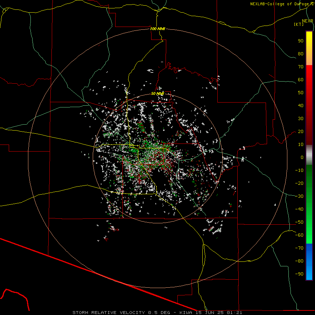This screenshot has width=315, height=315.
Task: Click the 80 value on the velocity scale
Action: pos(301,54)
